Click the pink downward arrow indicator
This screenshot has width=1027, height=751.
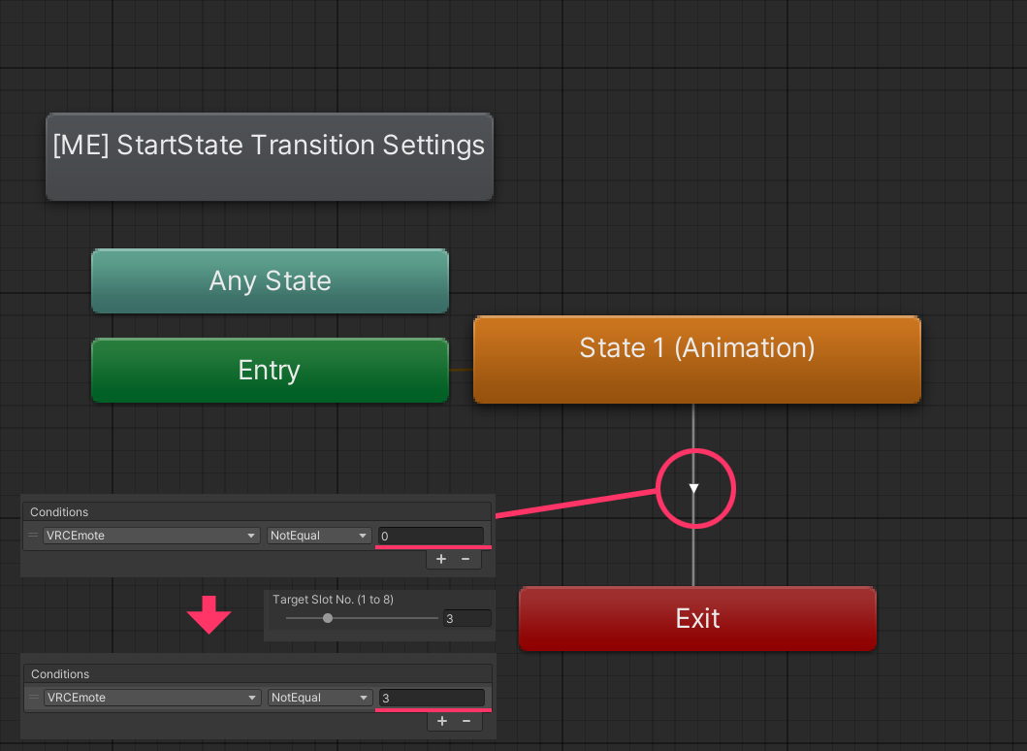point(209,614)
